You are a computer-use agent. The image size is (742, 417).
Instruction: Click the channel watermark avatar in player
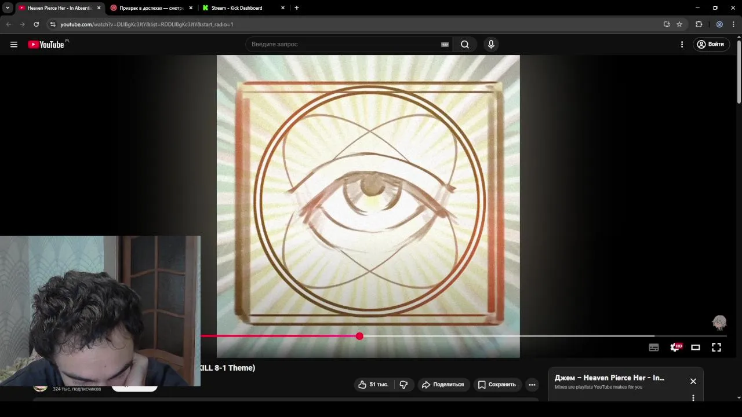[719, 323]
